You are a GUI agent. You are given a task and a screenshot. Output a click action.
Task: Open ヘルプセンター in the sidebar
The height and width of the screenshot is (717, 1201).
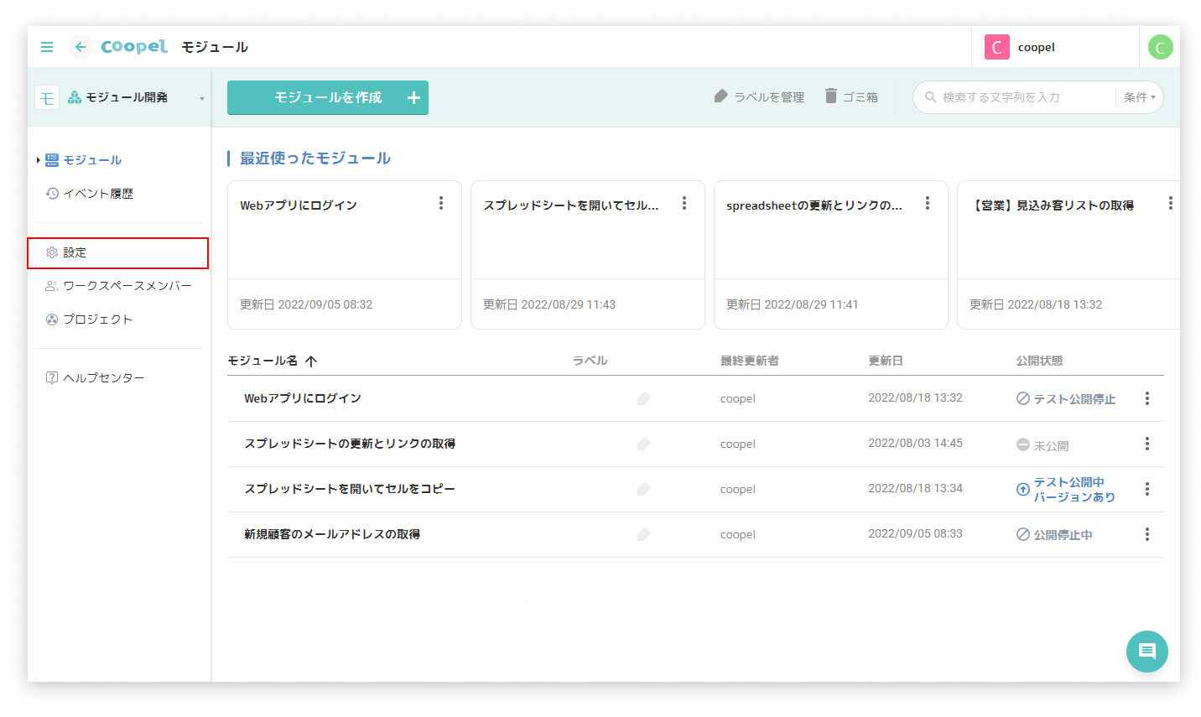(96, 378)
